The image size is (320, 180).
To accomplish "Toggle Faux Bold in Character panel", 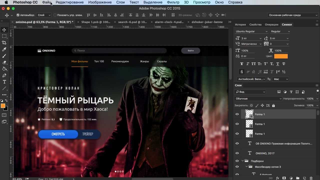I will pos(242,64).
